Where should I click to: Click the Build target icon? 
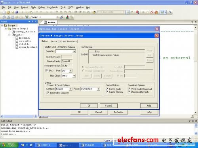8,17
